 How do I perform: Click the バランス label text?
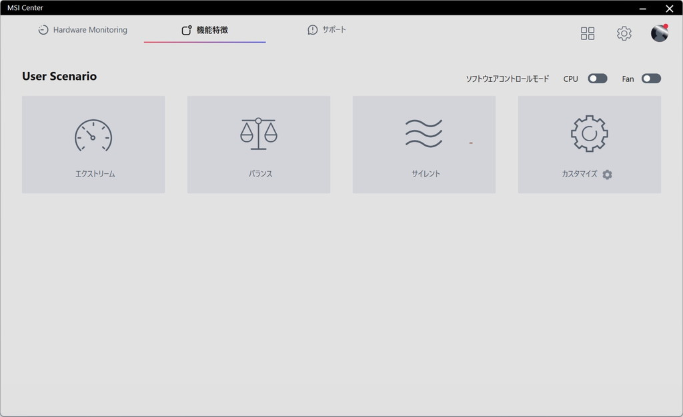(261, 174)
